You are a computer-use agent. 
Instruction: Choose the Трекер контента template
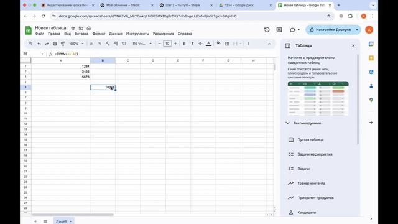[x=311, y=184]
